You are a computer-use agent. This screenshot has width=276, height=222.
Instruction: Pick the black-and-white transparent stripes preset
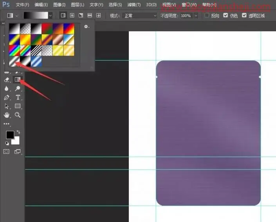point(36,51)
